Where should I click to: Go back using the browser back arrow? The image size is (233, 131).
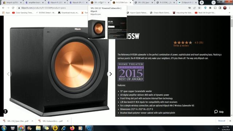tap(3, 8)
